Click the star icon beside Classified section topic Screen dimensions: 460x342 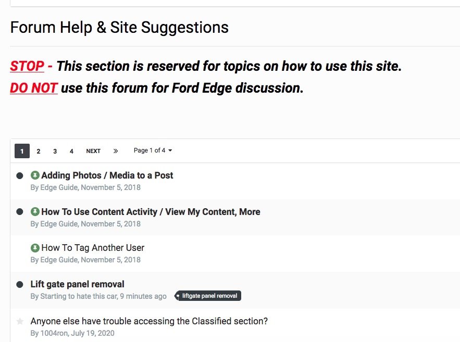[20, 321]
